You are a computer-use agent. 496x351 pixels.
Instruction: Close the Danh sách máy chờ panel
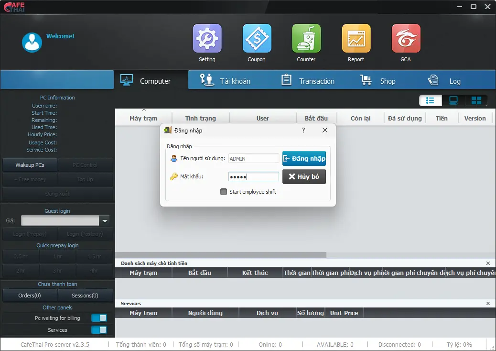point(488,263)
